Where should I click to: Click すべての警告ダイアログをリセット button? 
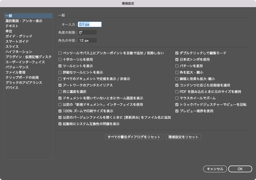click(134, 137)
